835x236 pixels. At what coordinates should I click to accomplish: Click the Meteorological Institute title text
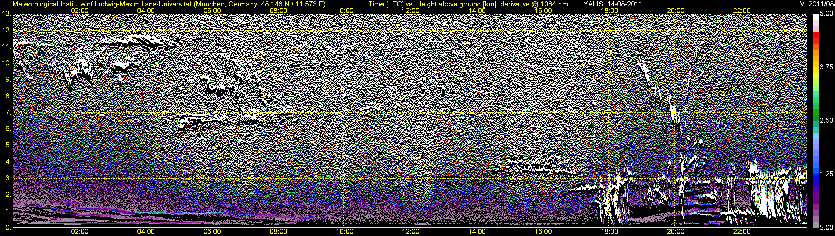click(170, 4)
